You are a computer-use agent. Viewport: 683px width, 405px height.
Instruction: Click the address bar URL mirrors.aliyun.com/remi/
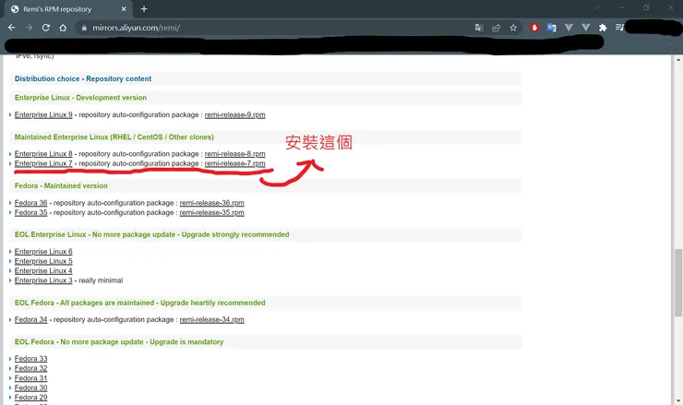click(137, 28)
